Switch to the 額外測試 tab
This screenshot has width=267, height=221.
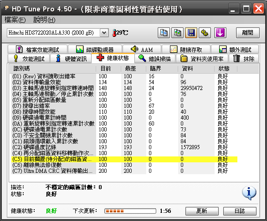235,50
